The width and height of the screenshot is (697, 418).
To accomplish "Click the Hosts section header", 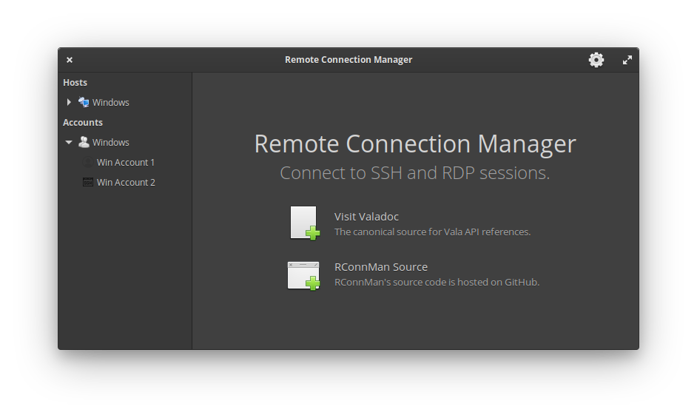I will pyautogui.click(x=75, y=83).
